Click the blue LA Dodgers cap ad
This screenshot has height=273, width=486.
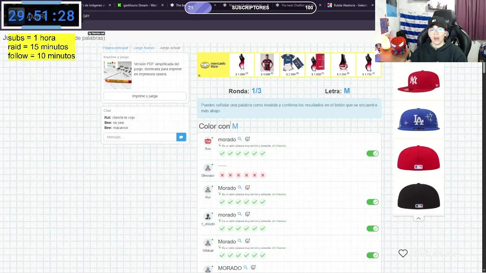coord(418,119)
